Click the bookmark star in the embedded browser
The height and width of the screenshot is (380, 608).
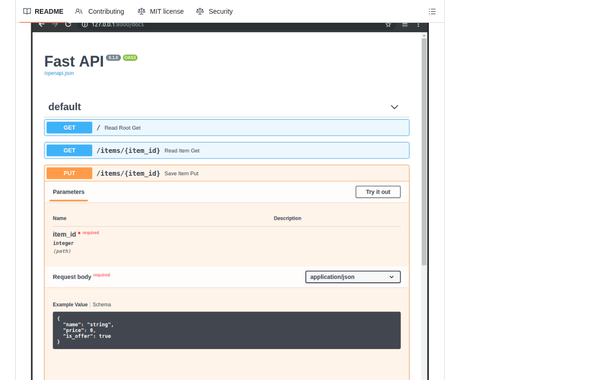[388, 25]
